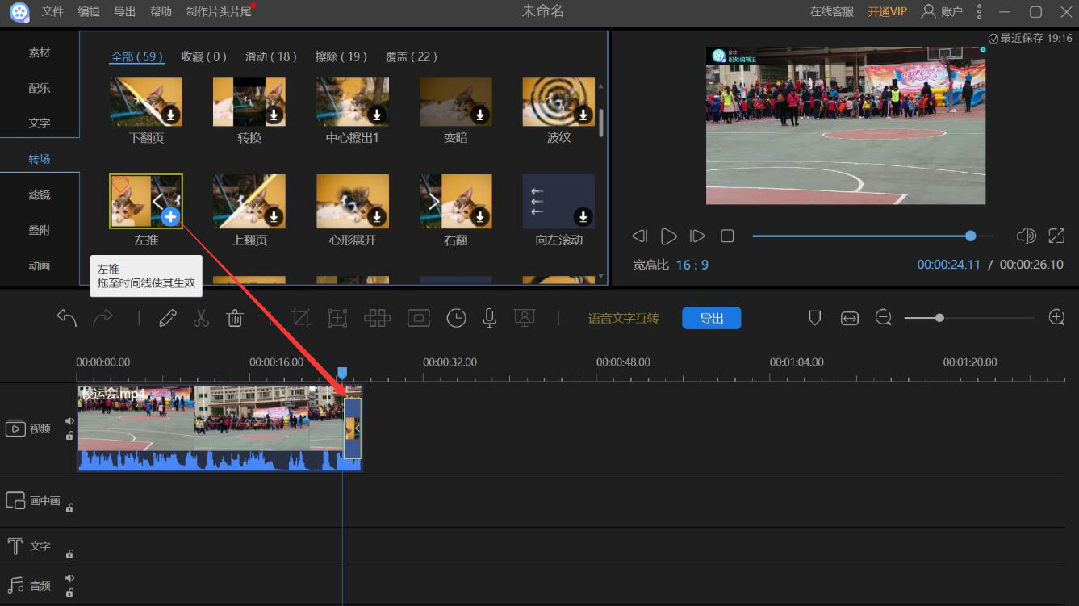
Task: Switch to the 配乐 sidebar tab
Action: click(40, 88)
